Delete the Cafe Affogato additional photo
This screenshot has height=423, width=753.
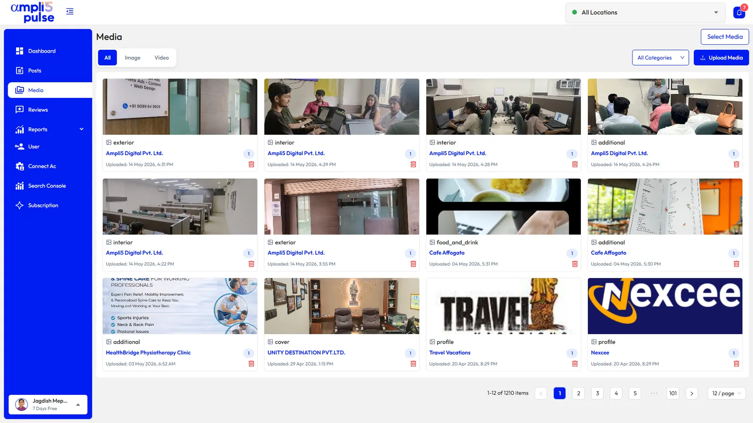click(x=737, y=264)
